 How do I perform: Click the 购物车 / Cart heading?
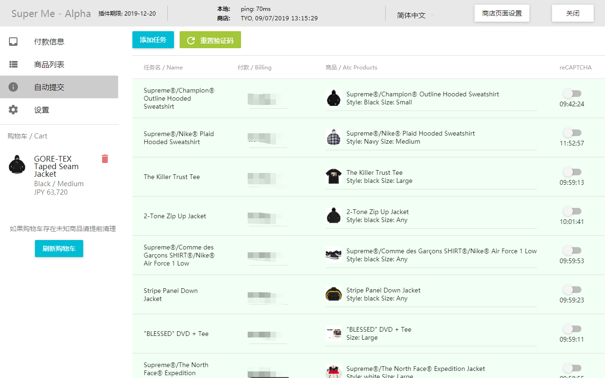[27, 136]
